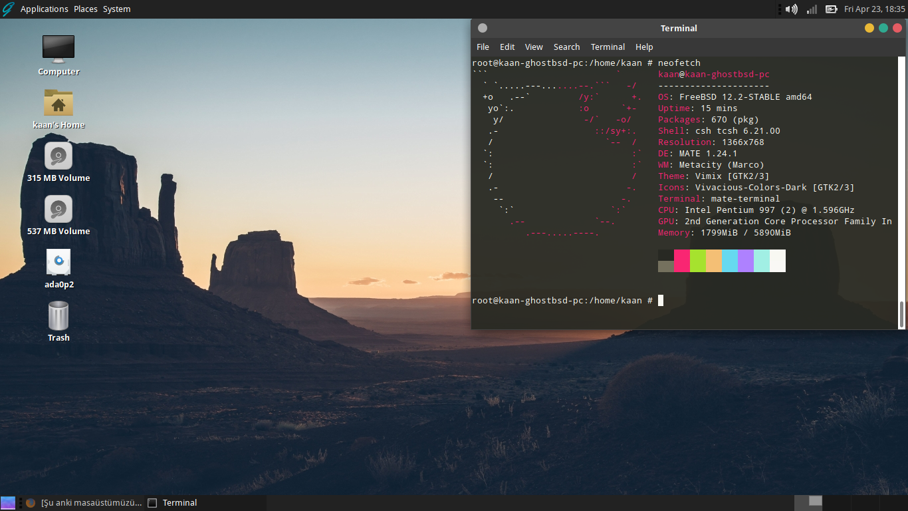Show the calendar from the clock
The height and width of the screenshot is (511, 908).
pos(875,9)
